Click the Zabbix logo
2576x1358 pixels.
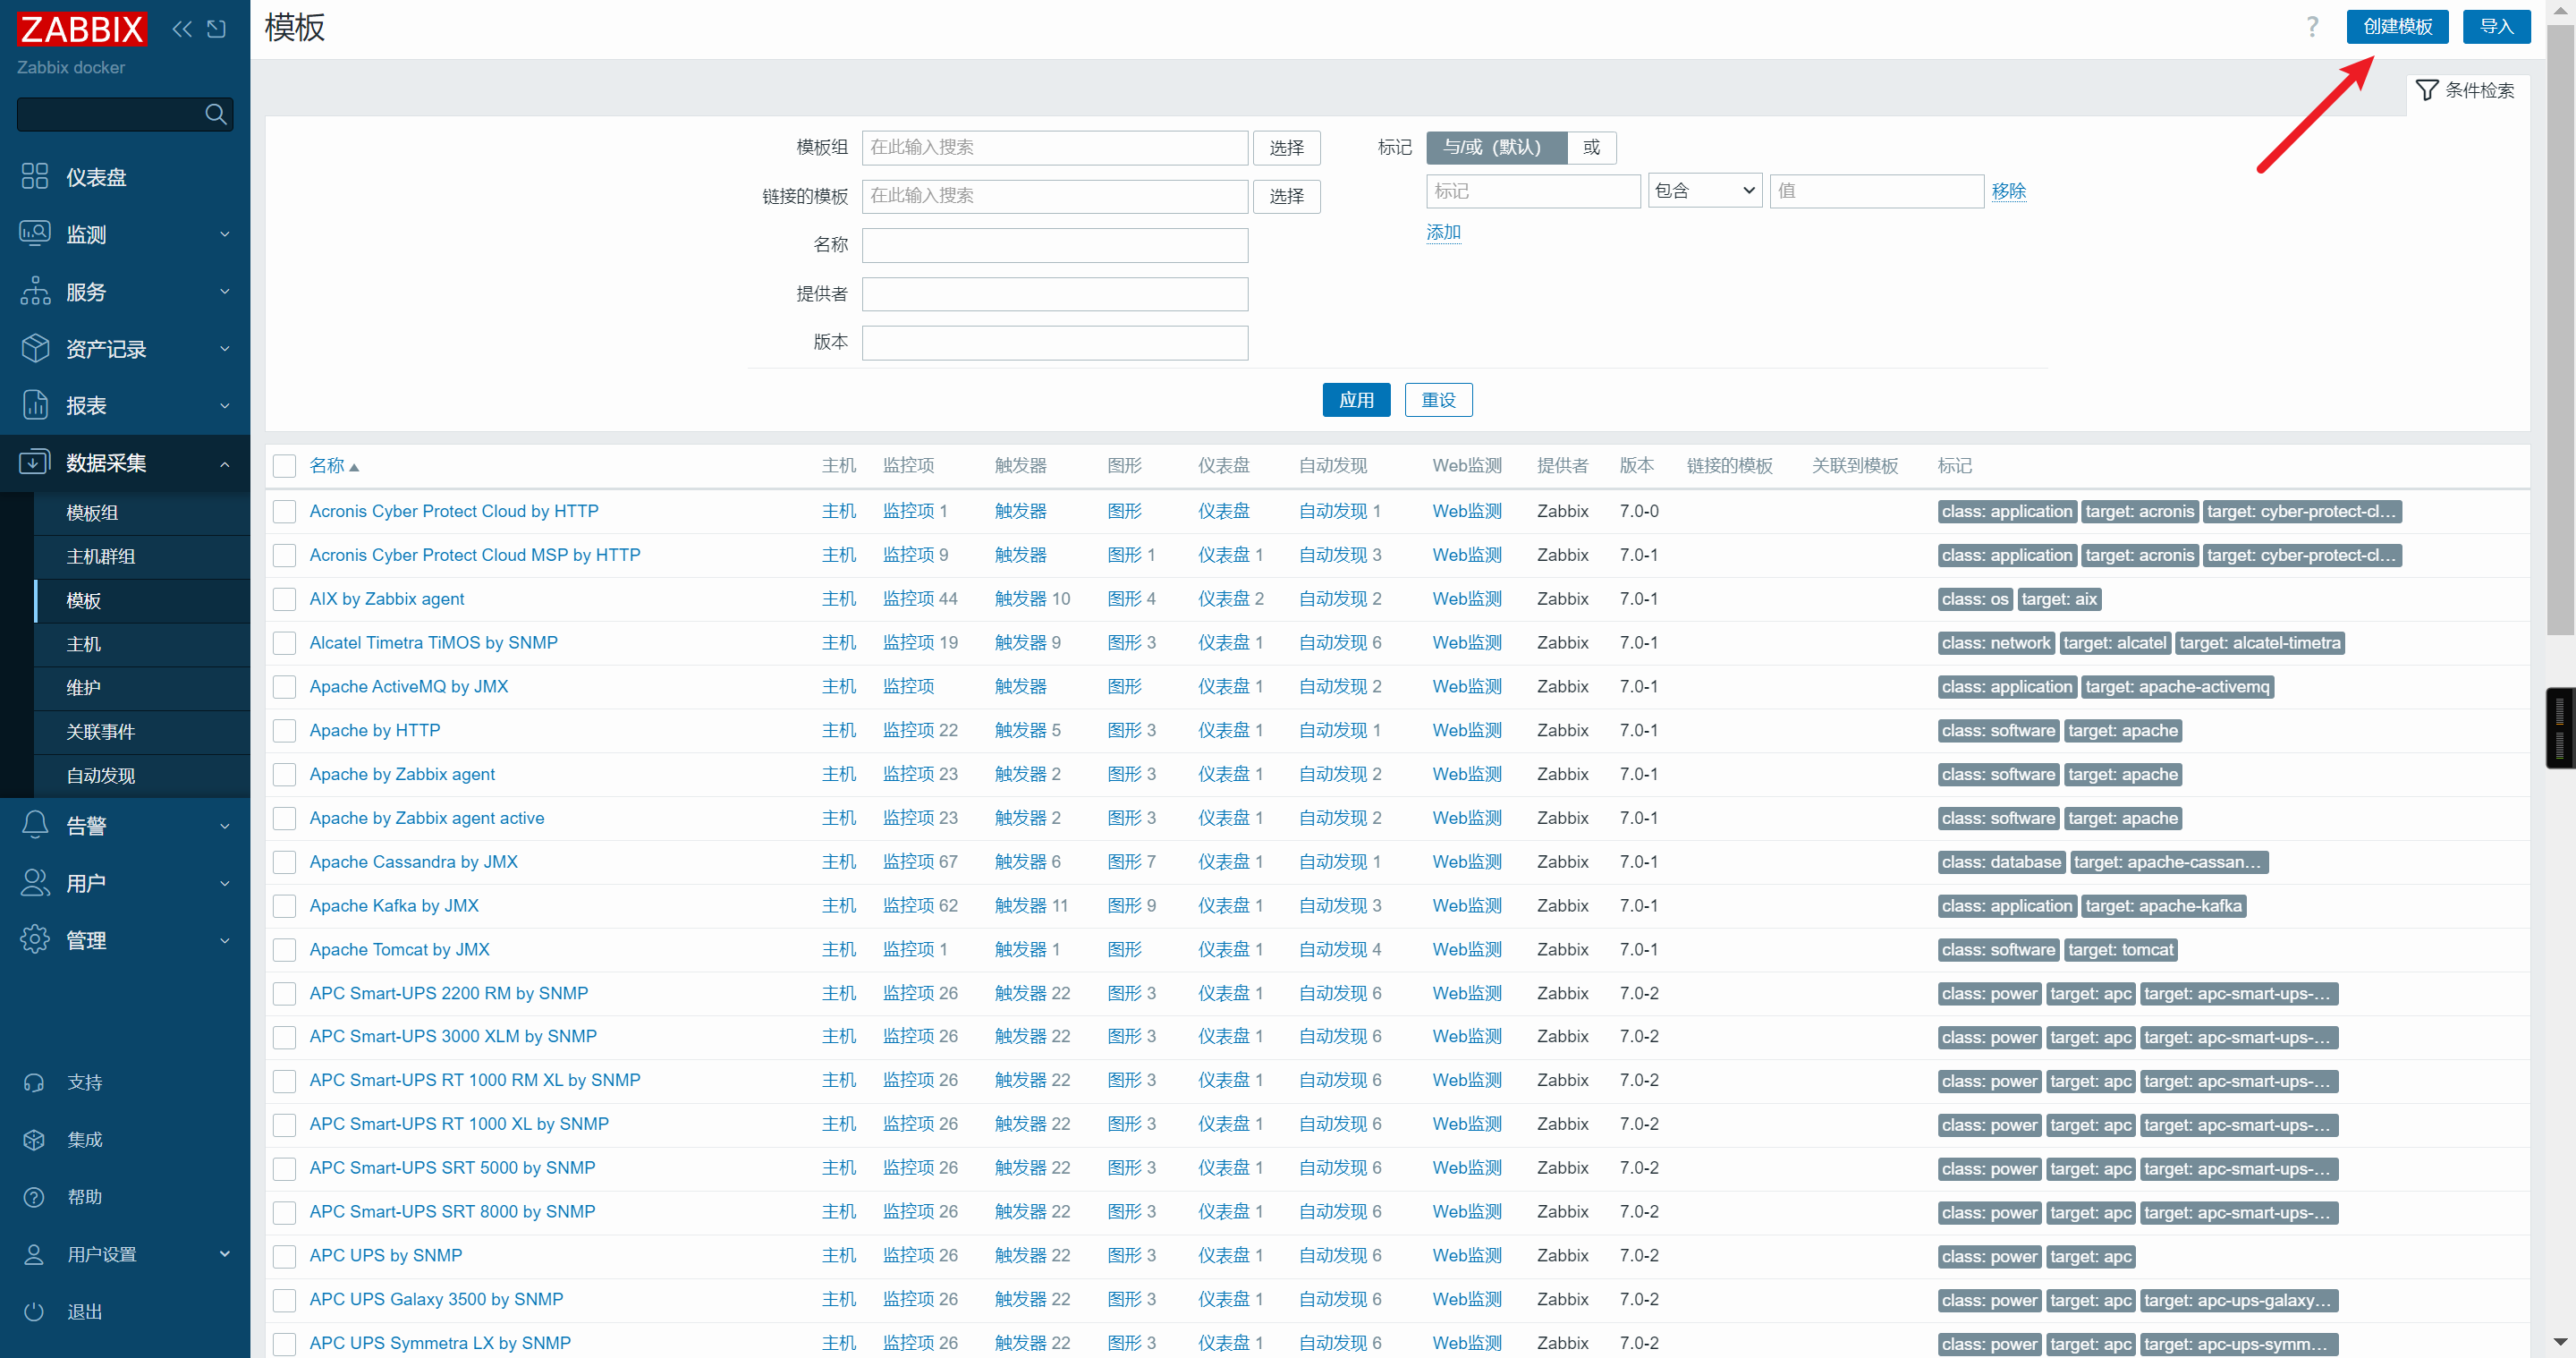[82, 29]
